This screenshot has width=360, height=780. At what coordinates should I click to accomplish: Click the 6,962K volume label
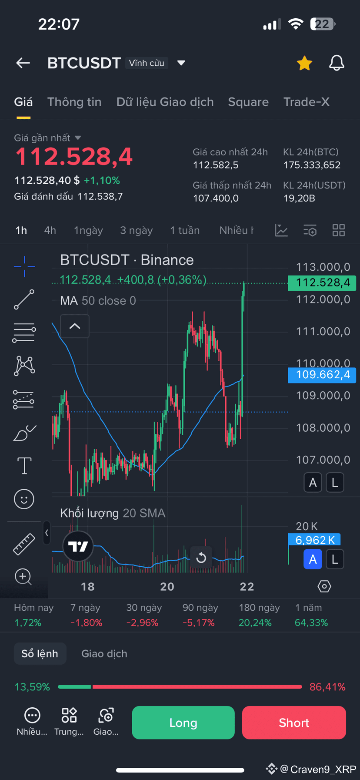coord(314,540)
